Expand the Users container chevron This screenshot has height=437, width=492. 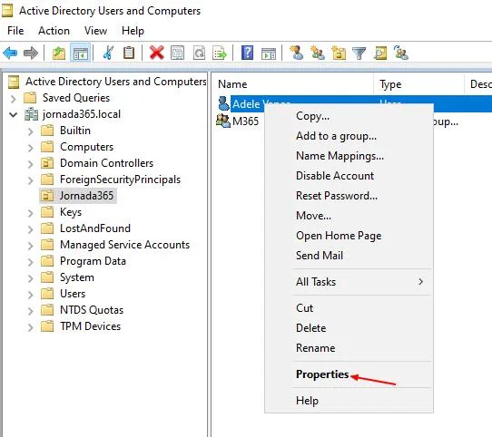tap(31, 295)
